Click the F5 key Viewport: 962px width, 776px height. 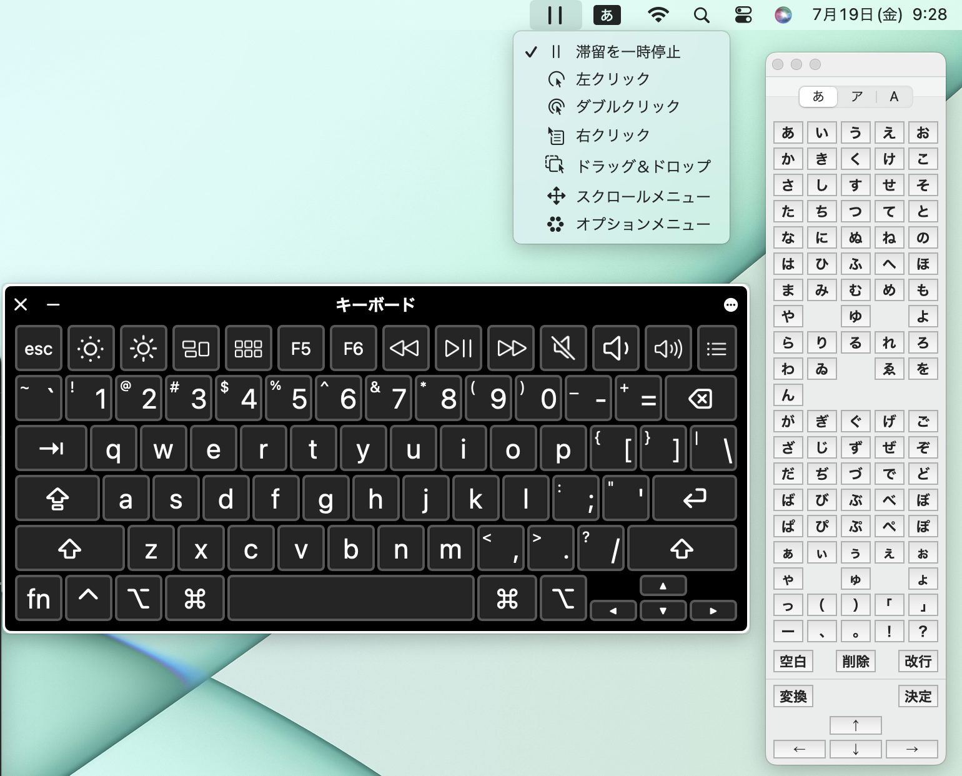(x=301, y=348)
